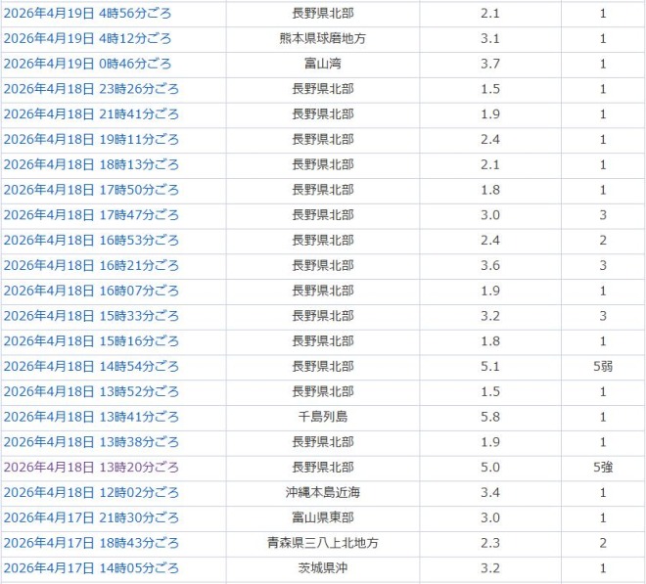Screen dimensions: 646x584
Task: Click the April 18 17時47分 date link
Action: 91,215
